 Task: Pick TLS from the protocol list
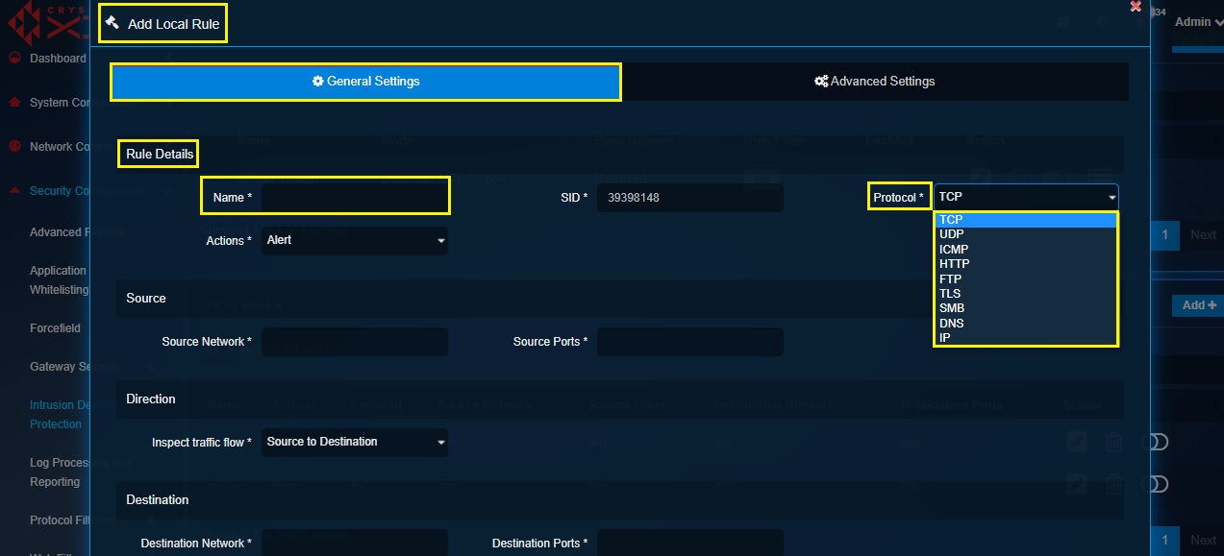pyautogui.click(x=1026, y=294)
